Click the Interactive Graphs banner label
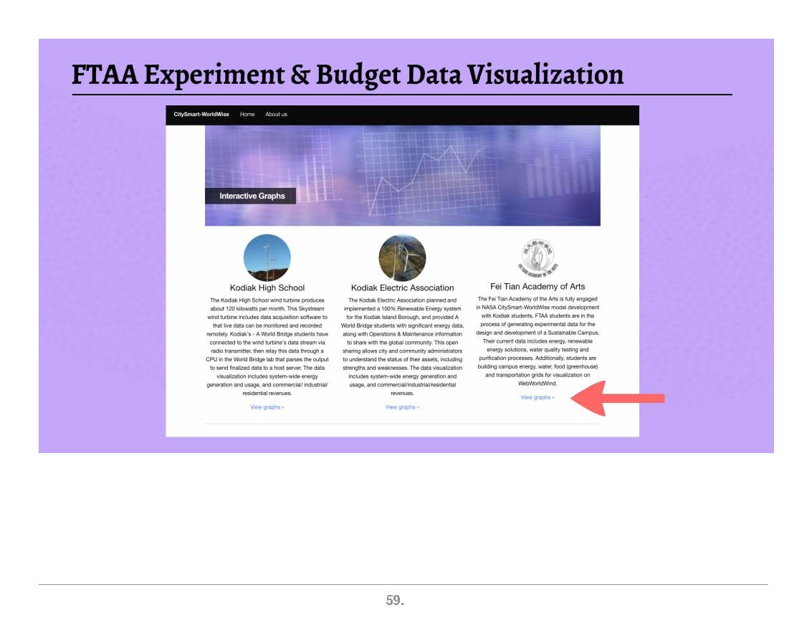Viewport: 812px width, 628px height. (x=252, y=196)
